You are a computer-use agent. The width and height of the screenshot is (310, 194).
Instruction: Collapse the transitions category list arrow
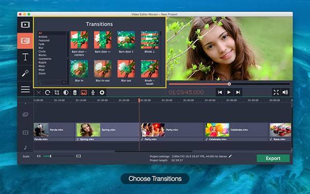click(68, 58)
